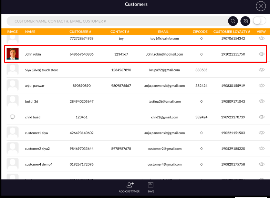Click the EMAIL column header
The width and height of the screenshot is (270, 198).
(163, 32)
